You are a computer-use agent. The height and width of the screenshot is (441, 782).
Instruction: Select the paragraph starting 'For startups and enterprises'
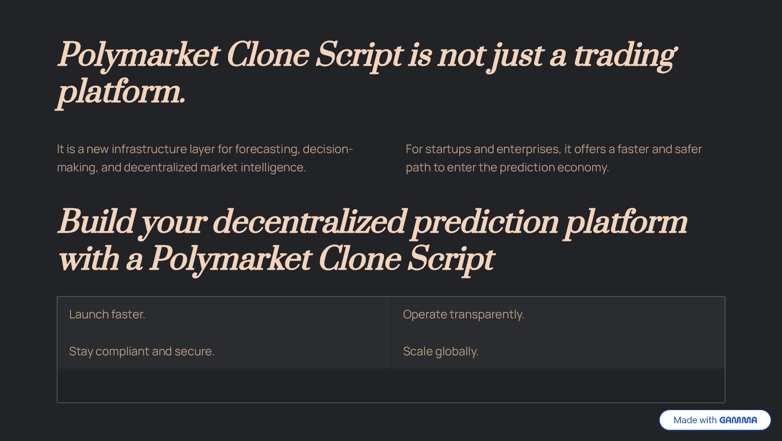[x=553, y=158]
